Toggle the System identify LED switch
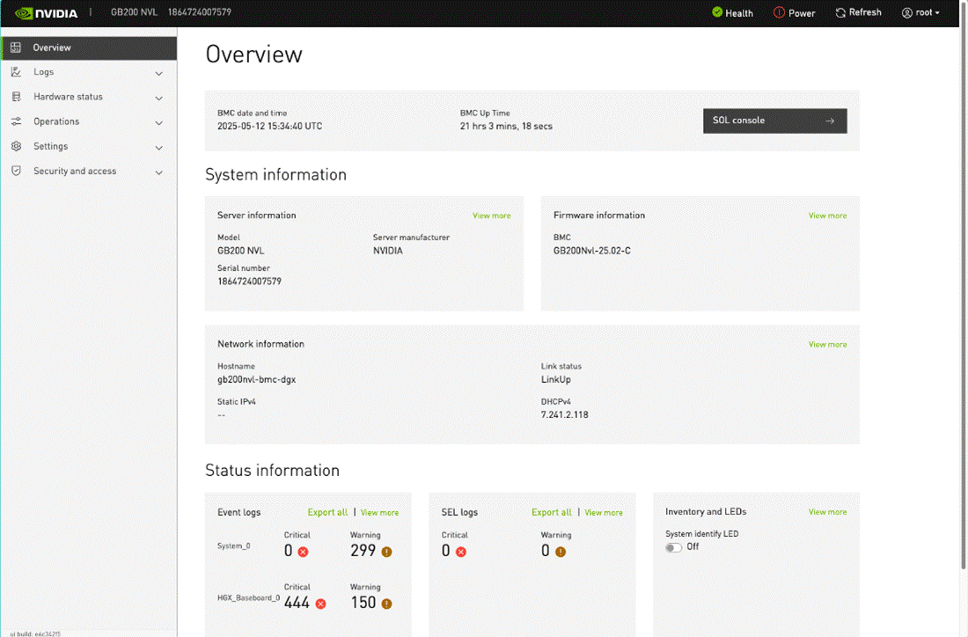968x637 pixels. [674, 547]
